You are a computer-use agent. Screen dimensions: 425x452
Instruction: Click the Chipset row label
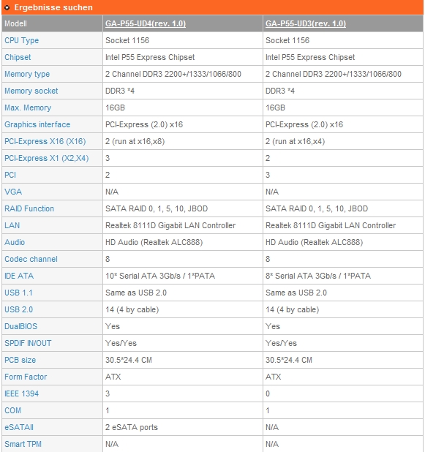pos(18,57)
